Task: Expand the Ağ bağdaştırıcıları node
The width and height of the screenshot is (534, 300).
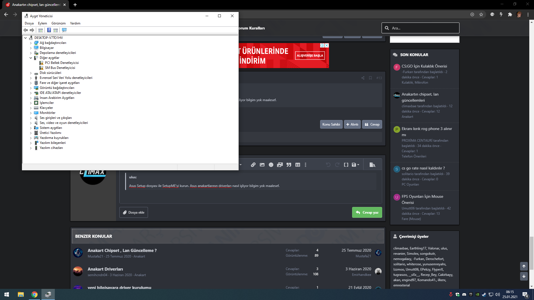Action: point(31,43)
